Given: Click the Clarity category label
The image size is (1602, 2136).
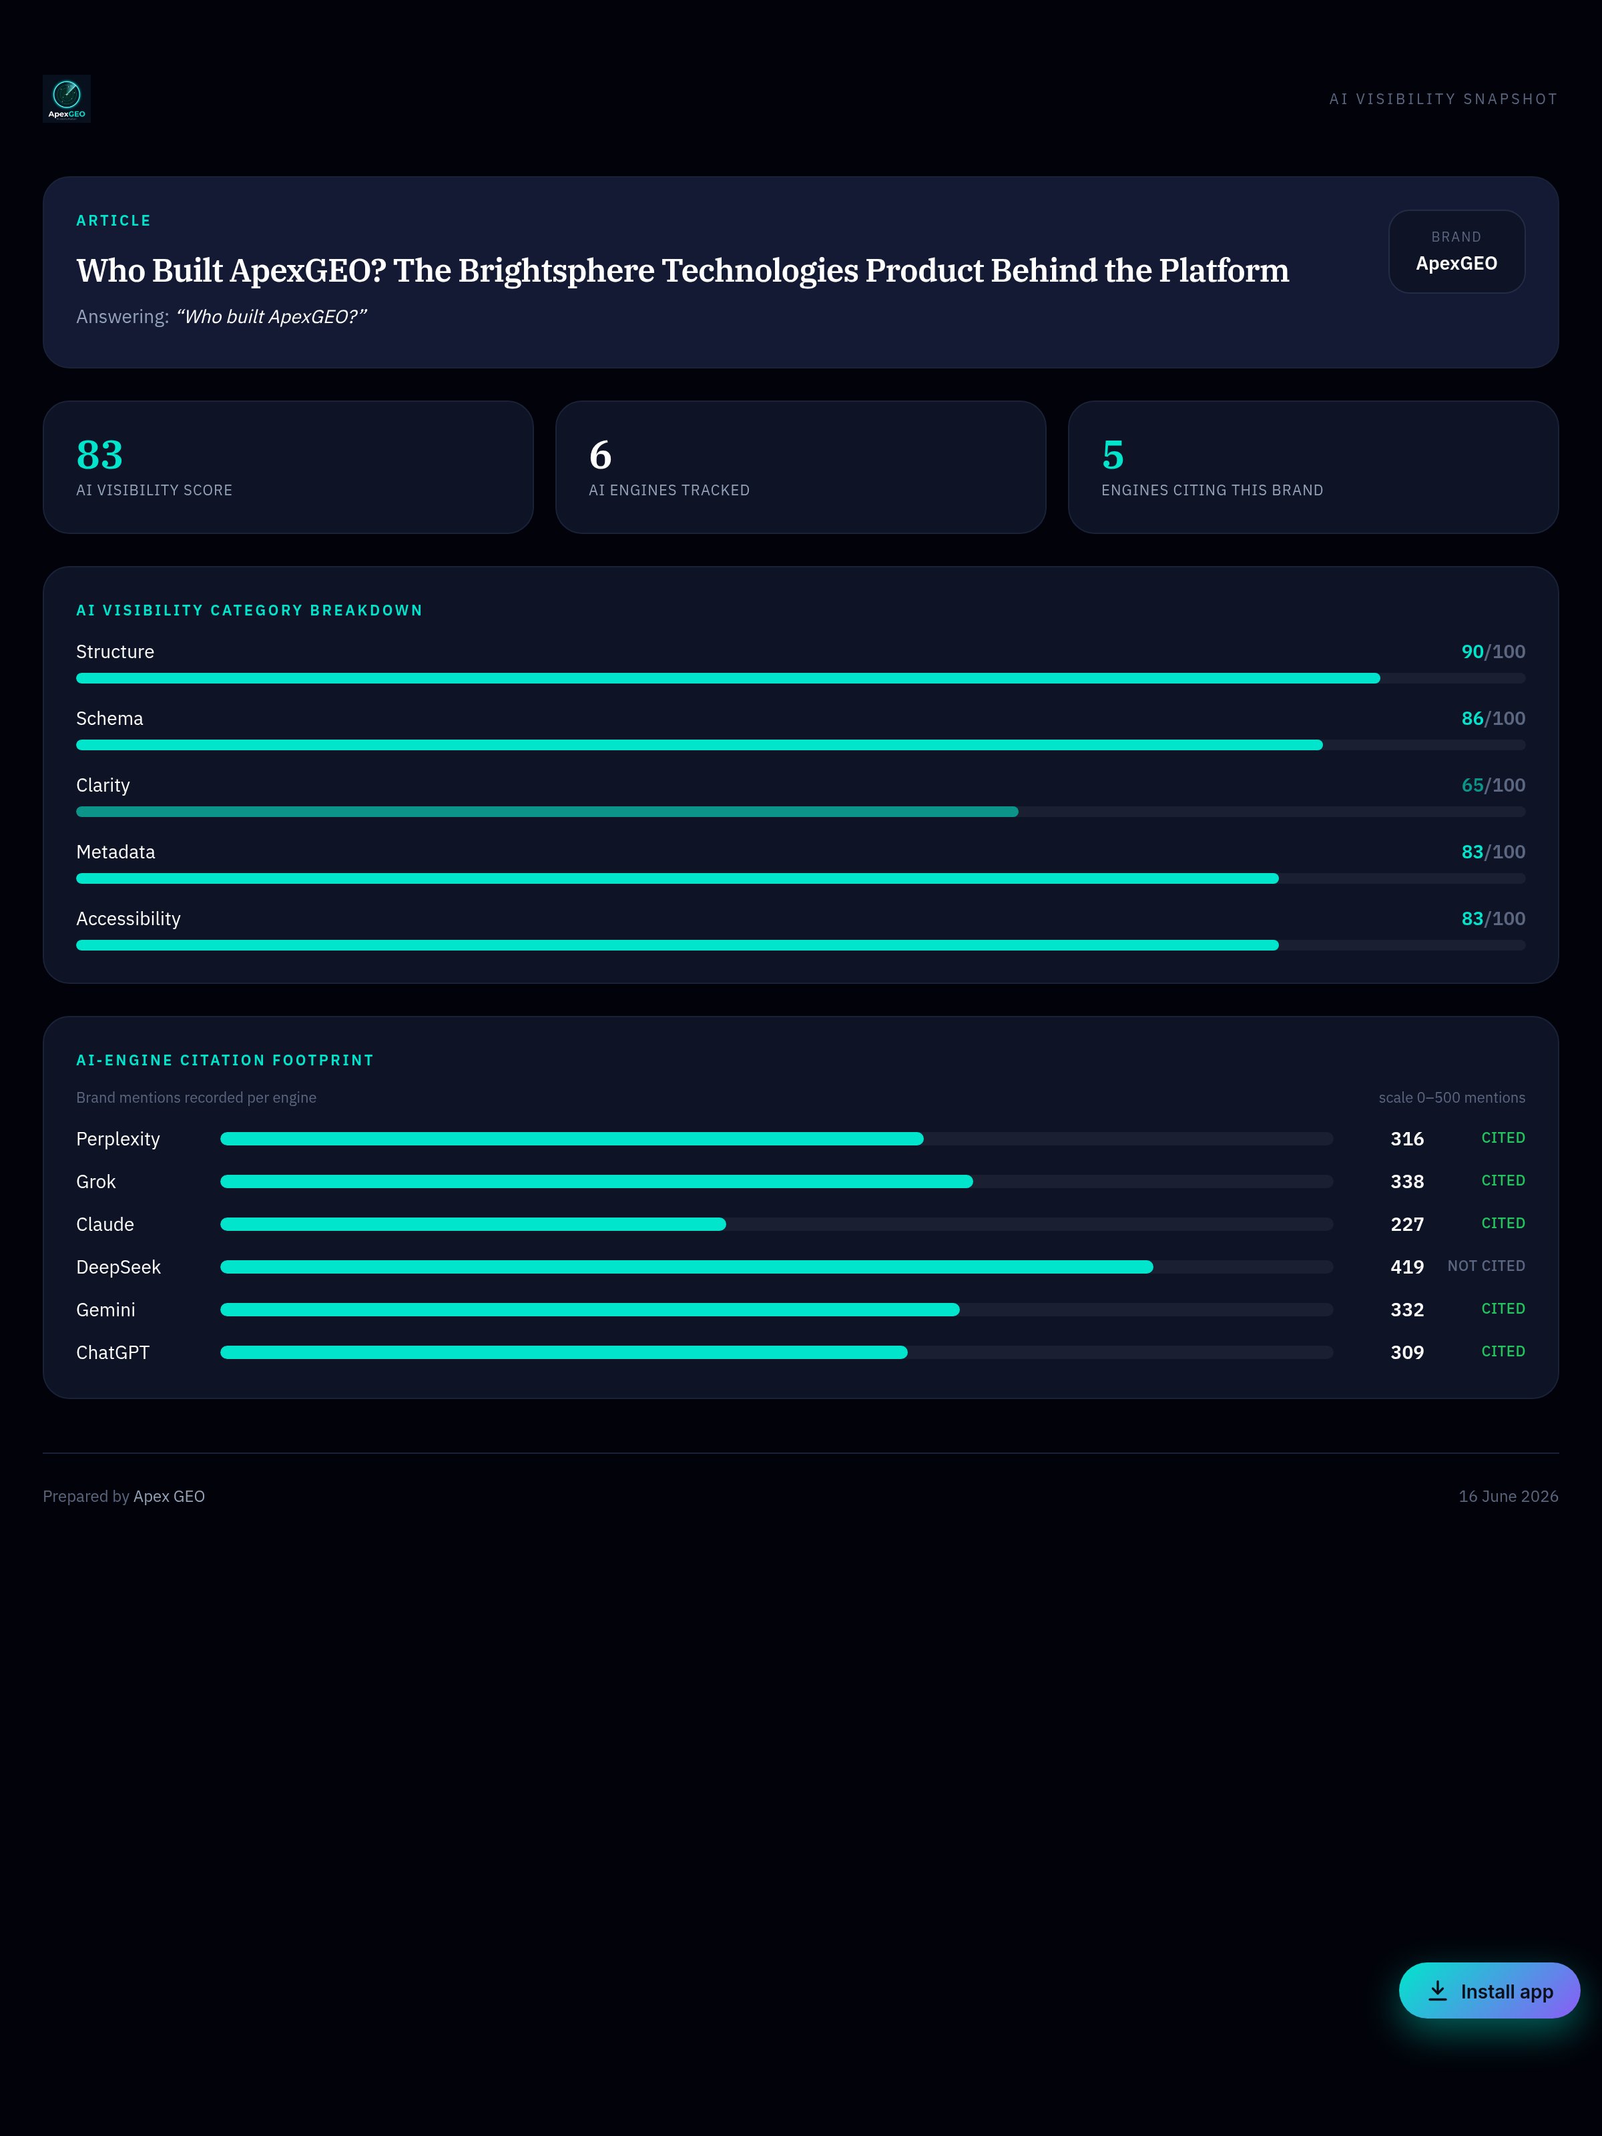Looking at the screenshot, I should click(x=102, y=785).
